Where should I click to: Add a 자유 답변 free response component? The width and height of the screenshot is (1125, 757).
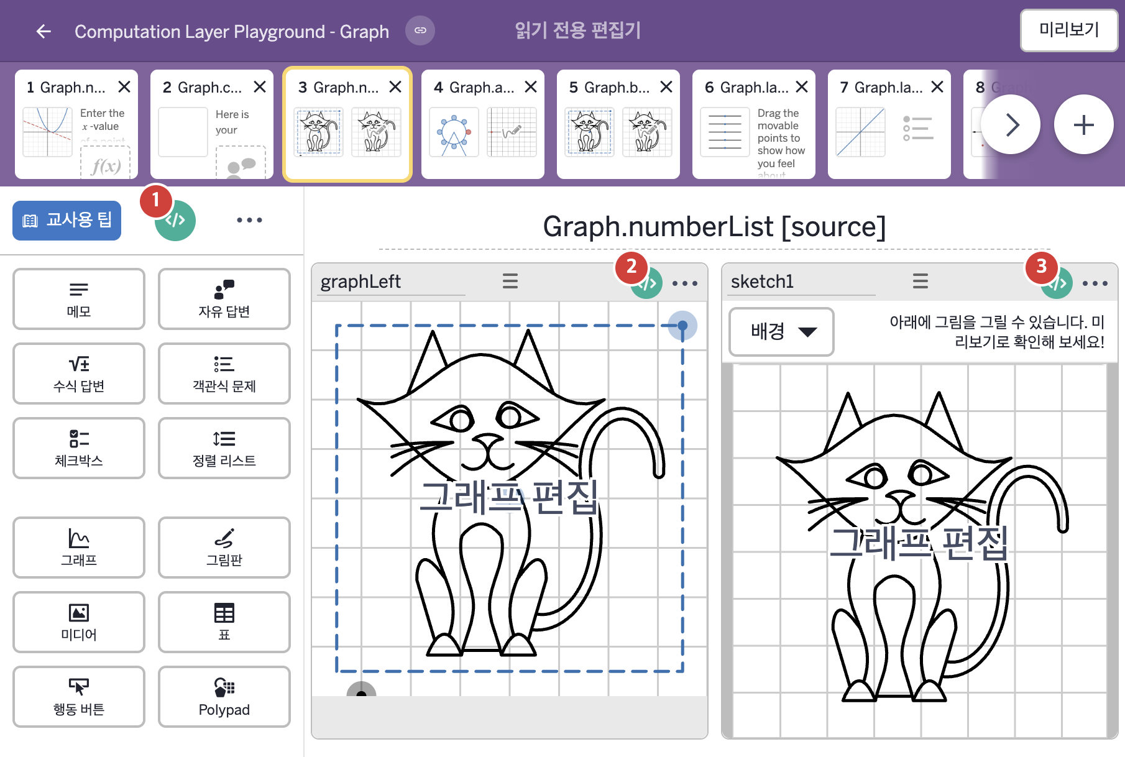click(x=224, y=299)
